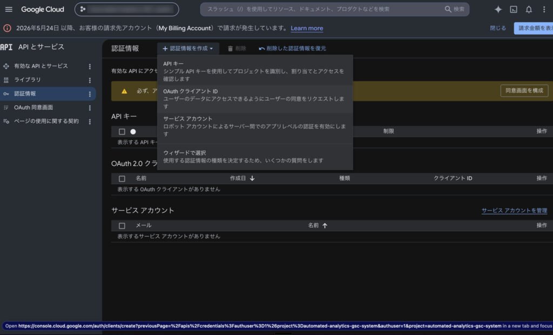This screenshot has width=553, height=335.
Task: Open ページの使用に関する契約 in the sidebar
Action: 46,121
